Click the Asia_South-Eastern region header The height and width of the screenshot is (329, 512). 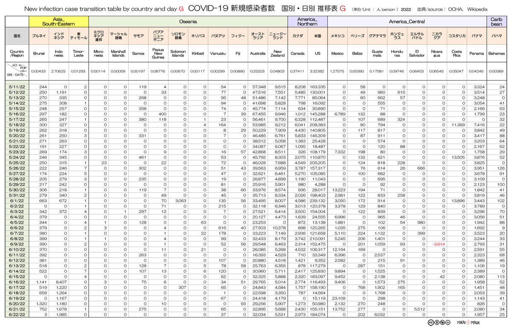coord(59,21)
